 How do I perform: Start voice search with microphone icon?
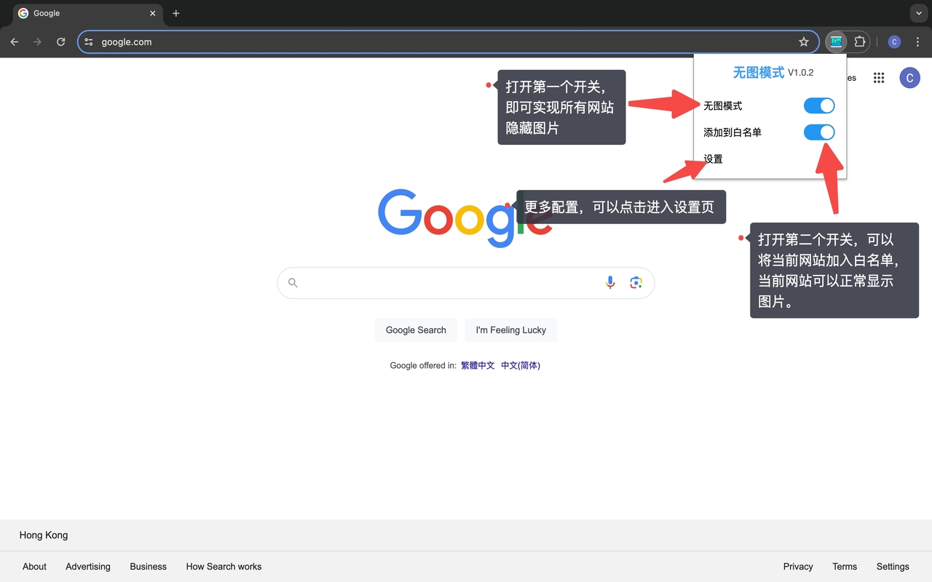pyautogui.click(x=610, y=283)
